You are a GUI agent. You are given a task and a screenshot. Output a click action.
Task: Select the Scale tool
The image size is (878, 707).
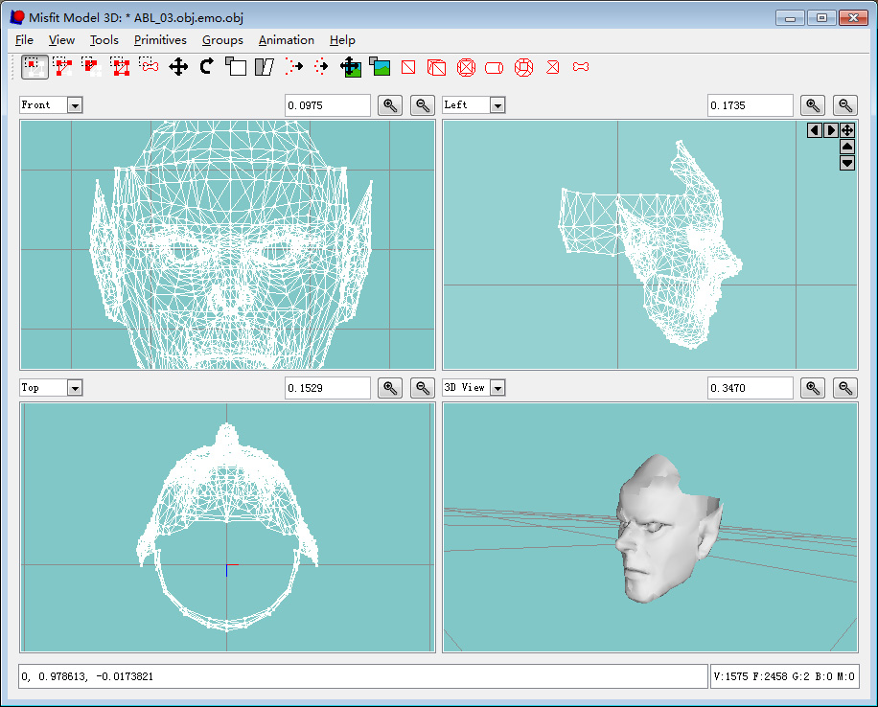(x=236, y=66)
